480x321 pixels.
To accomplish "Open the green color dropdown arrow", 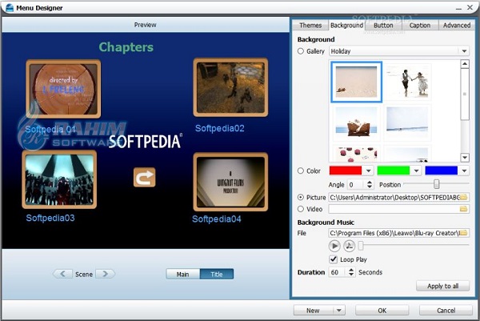I will (x=416, y=171).
